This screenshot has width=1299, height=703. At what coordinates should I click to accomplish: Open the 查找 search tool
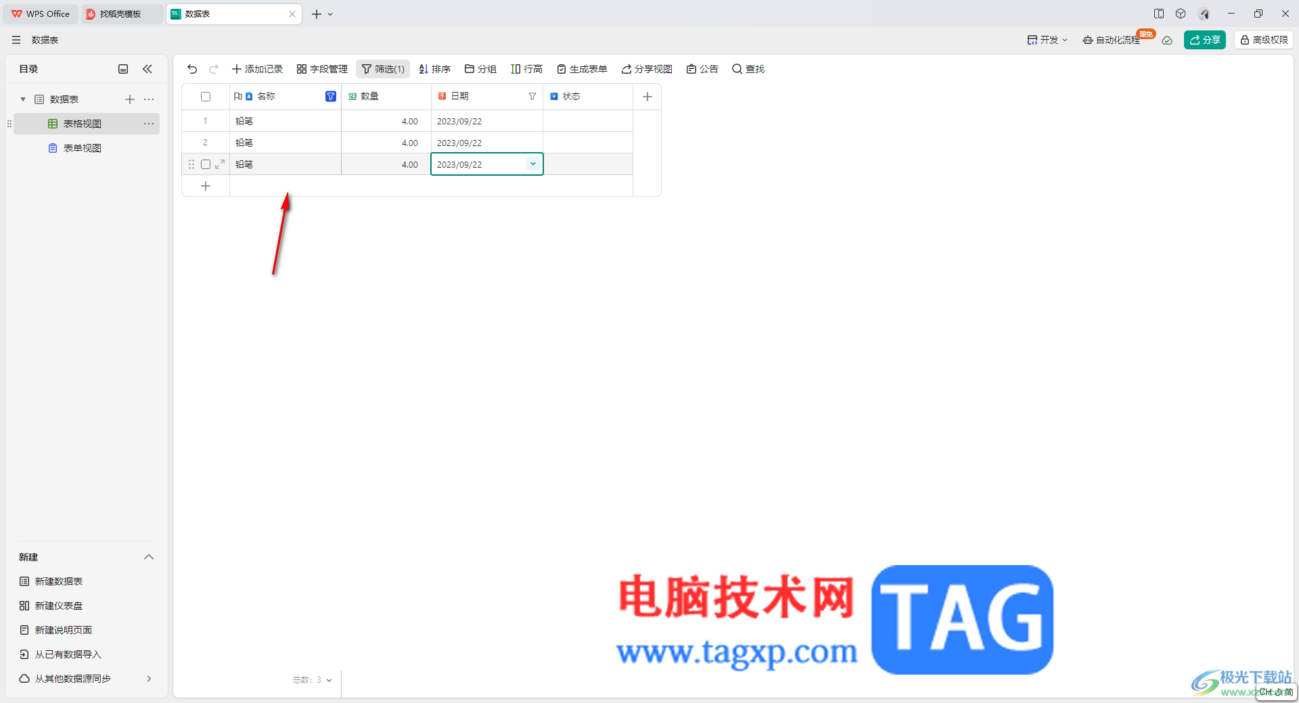coord(748,69)
